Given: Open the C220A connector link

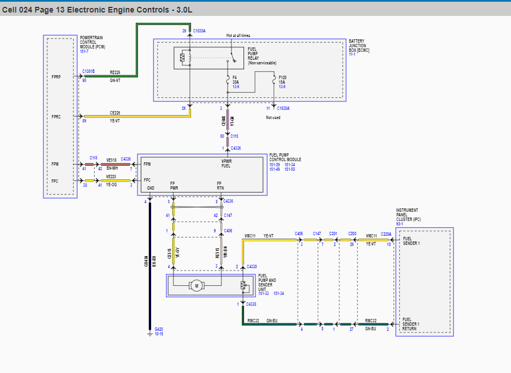Looking at the screenshot, I should pos(386,234).
